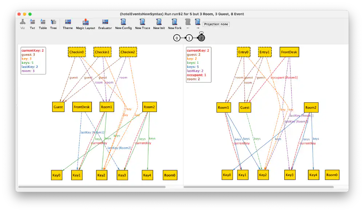The height and width of the screenshot is (212, 364).
Task: Open the Projection: none dropdown
Action: click(x=216, y=24)
